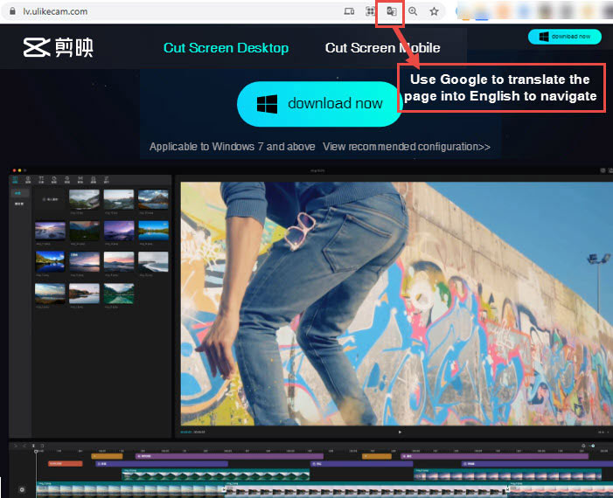Click first transition marker on main track
The height and width of the screenshot is (498, 613).
point(225,488)
